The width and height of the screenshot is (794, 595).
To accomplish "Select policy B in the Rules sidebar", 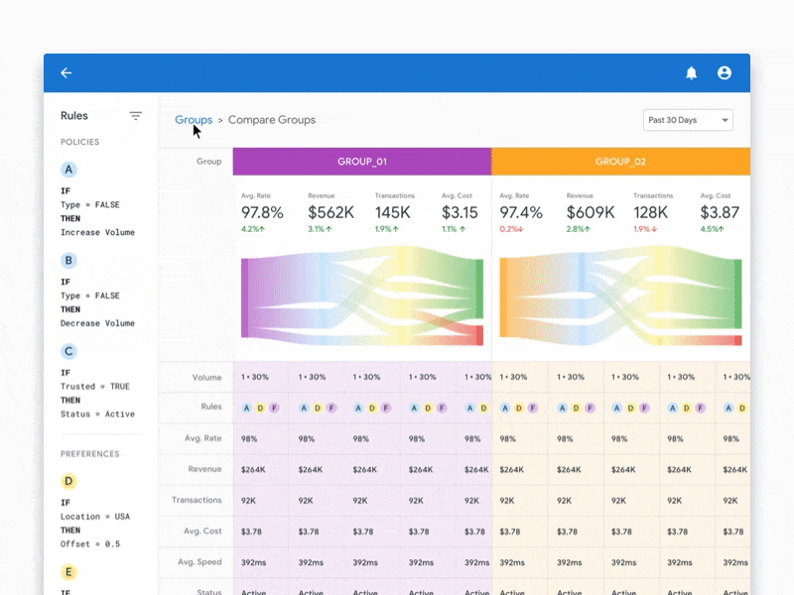I will (x=67, y=260).
